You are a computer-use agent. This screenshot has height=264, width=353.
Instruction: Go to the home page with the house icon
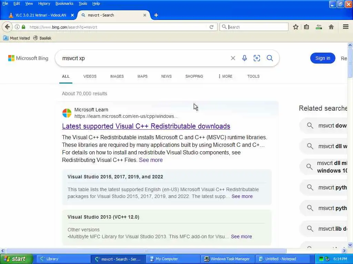pyautogui.click(x=331, y=27)
